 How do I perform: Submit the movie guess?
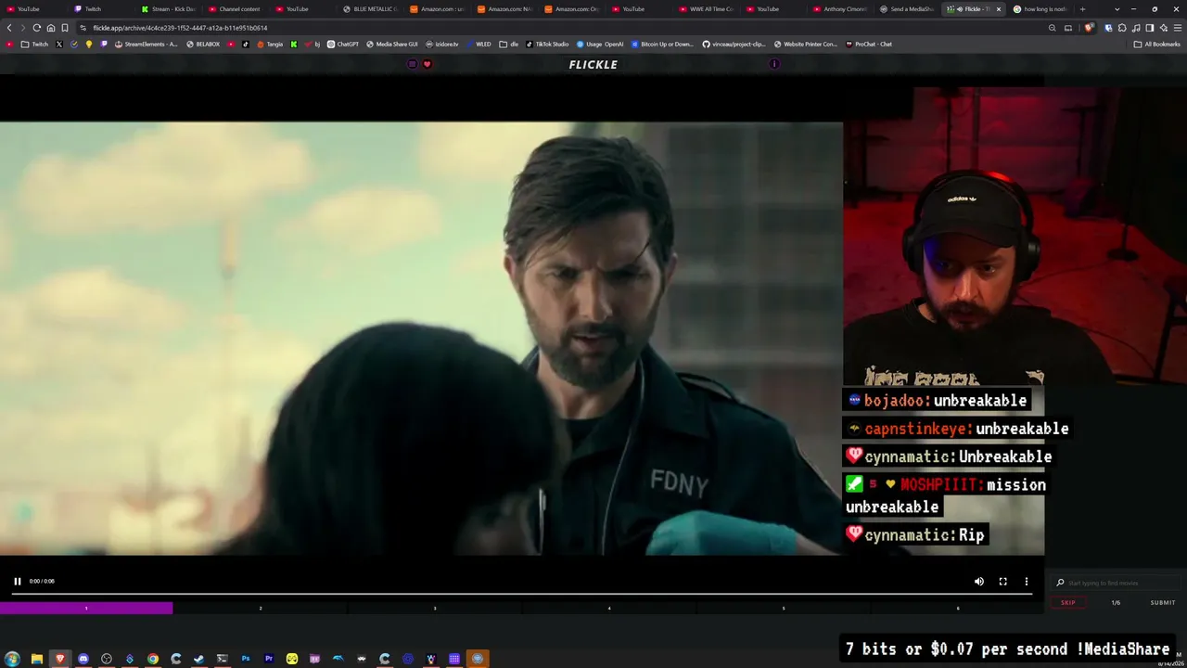[1163, 603]
